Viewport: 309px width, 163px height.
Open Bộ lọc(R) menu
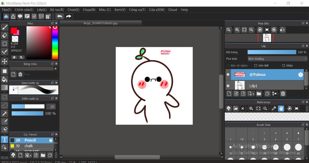click(57, 10)
